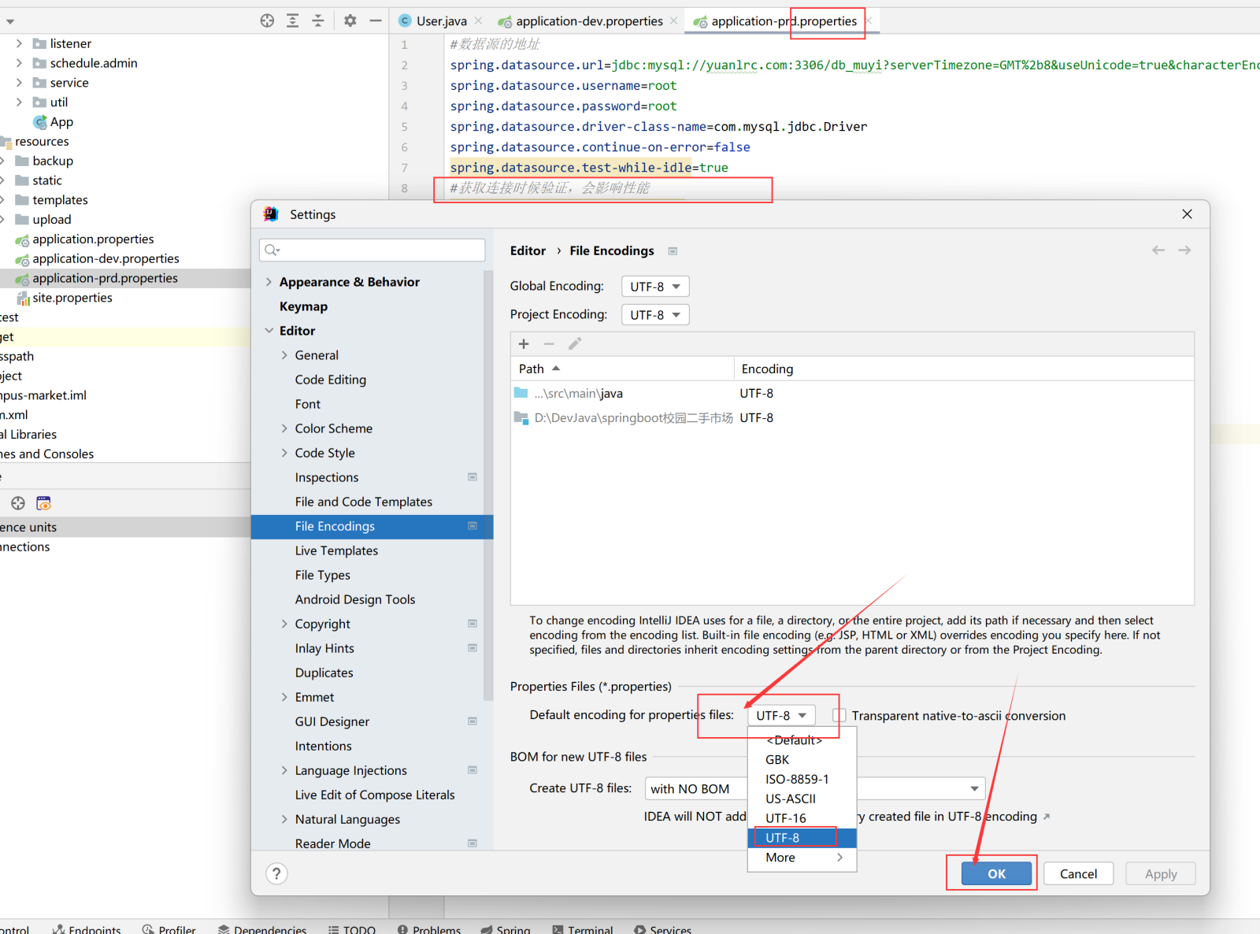Open the external link arrow after encoding text

tap(1047, 817)
